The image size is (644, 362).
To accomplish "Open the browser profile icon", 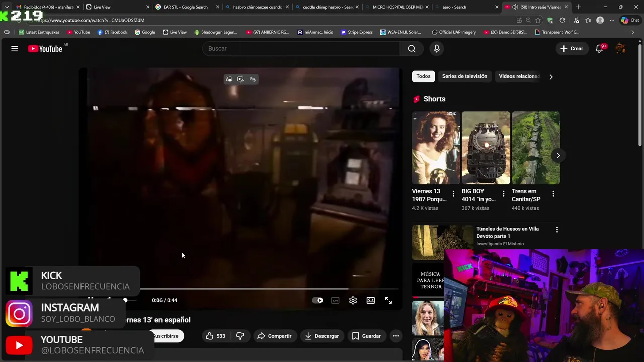I will click(x=600, y=20).
